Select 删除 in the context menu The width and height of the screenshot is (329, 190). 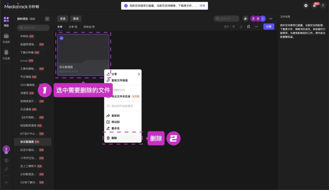click(x=114, y=138)
